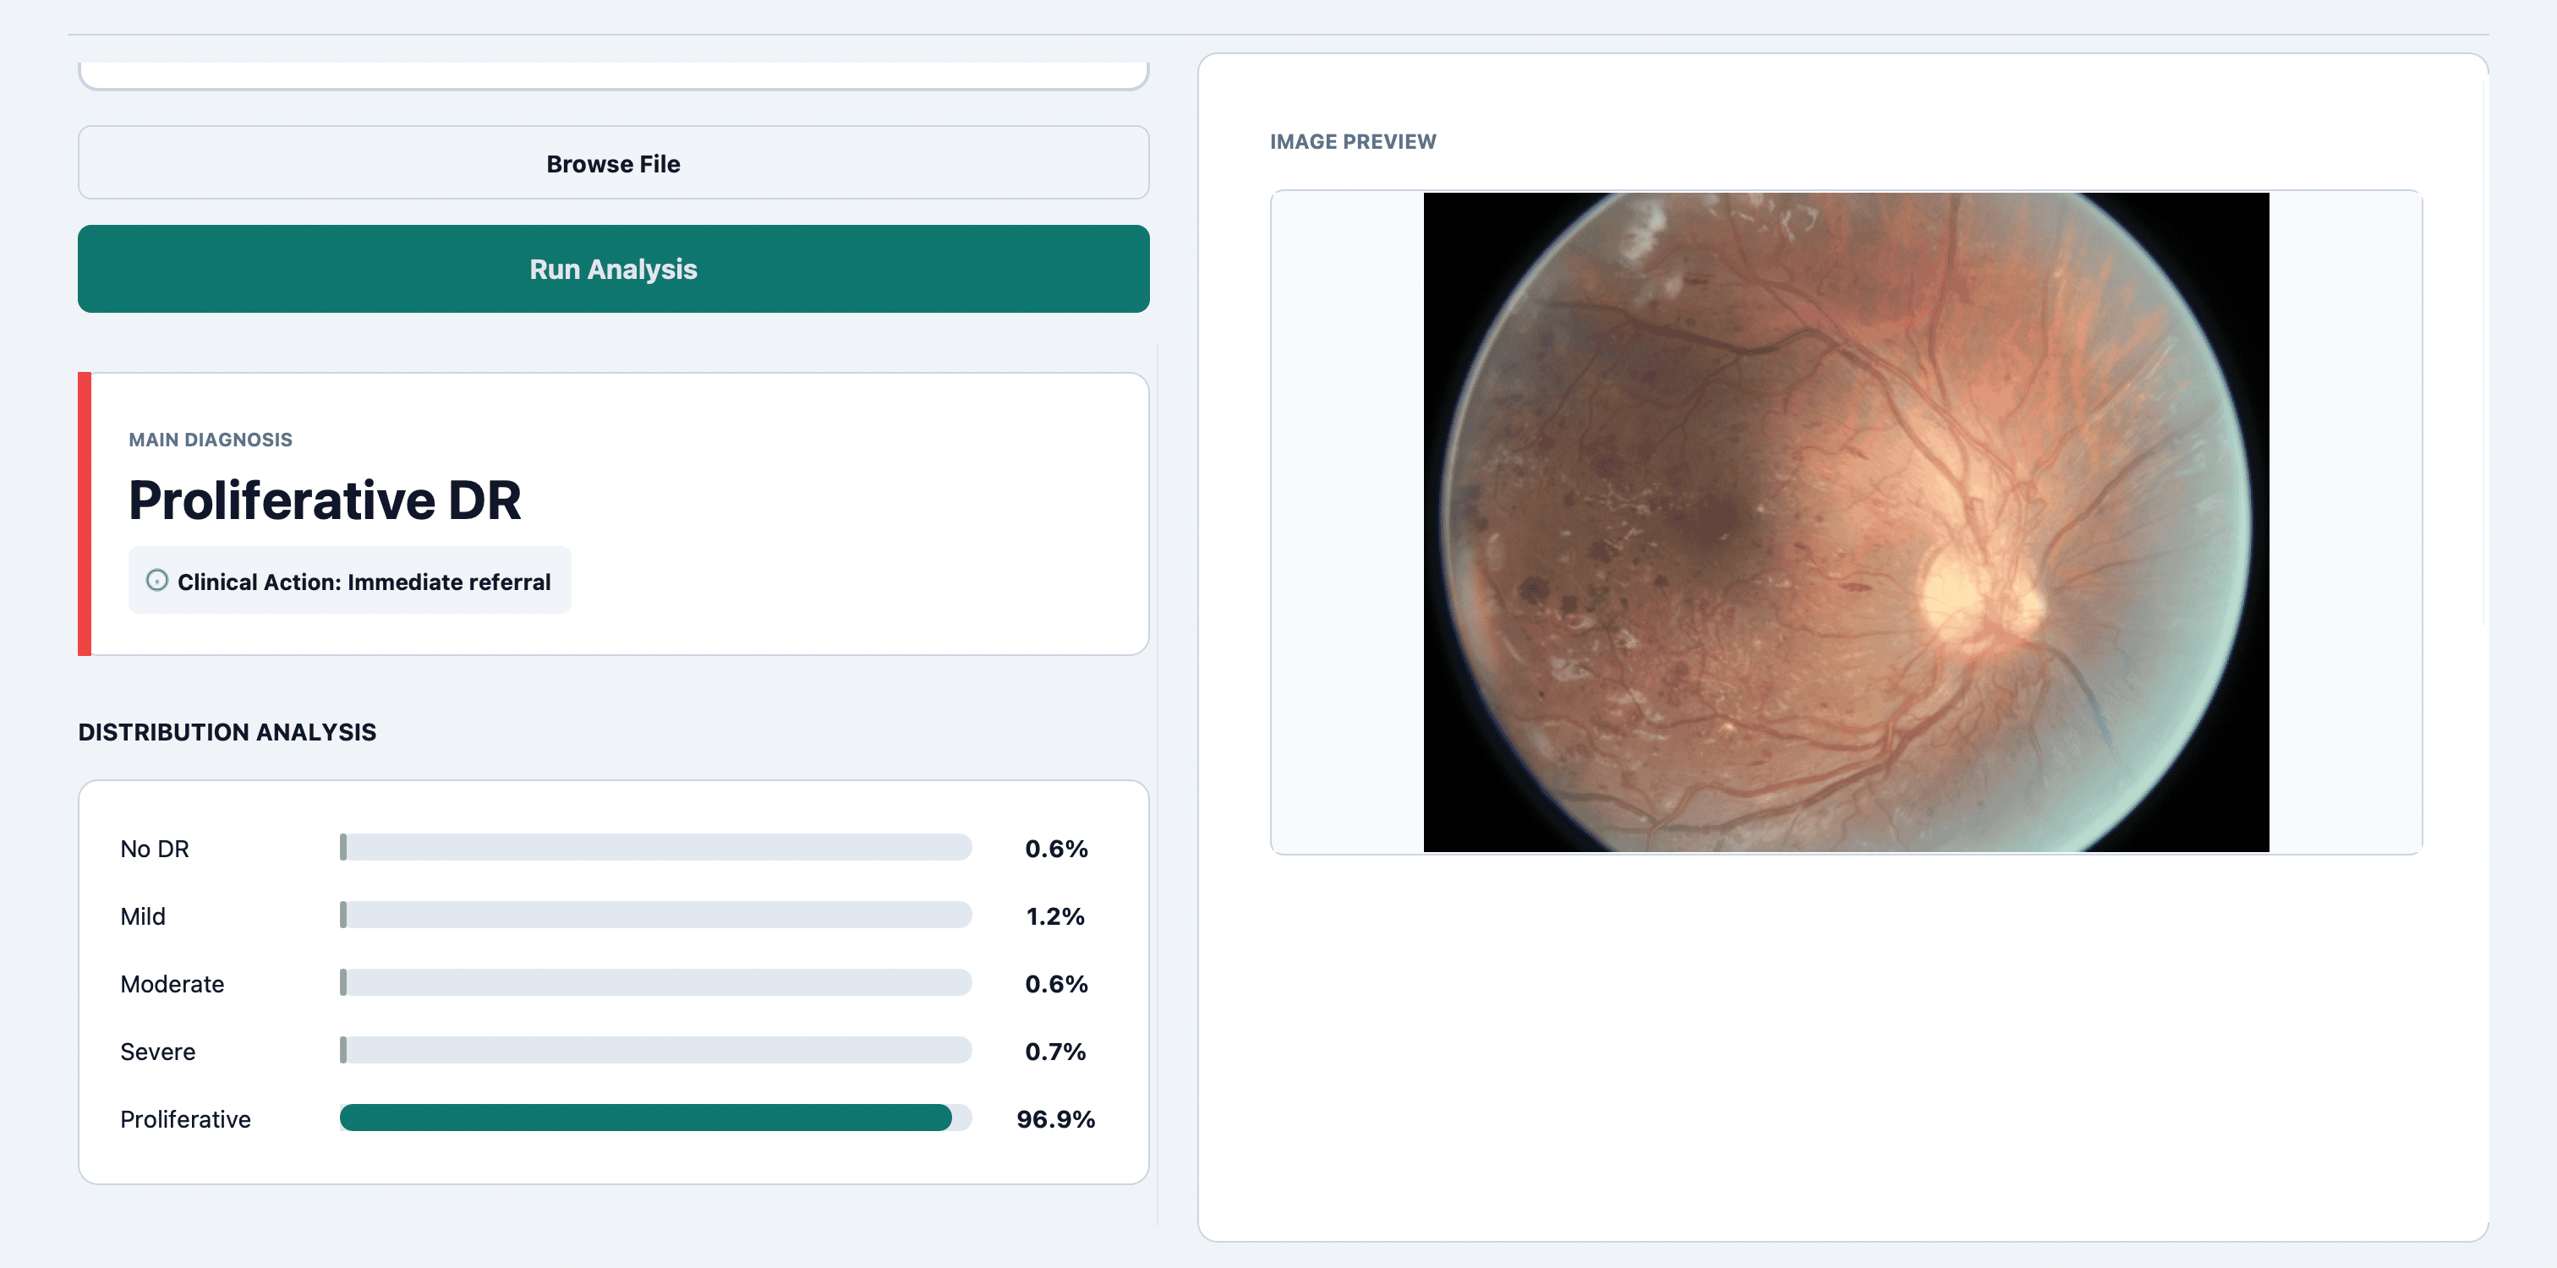Click the Moderate row label
This screenshot has height=1268, width=2557.
[x=172, y=984]
